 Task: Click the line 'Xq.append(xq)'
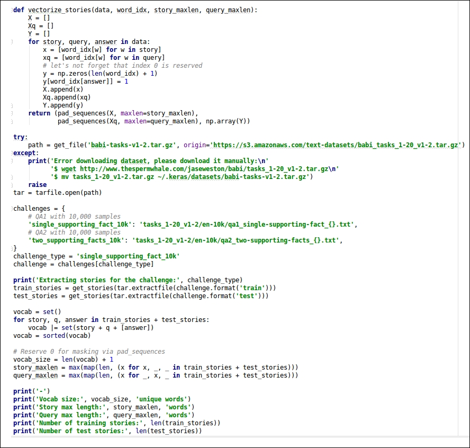(67, 97)
